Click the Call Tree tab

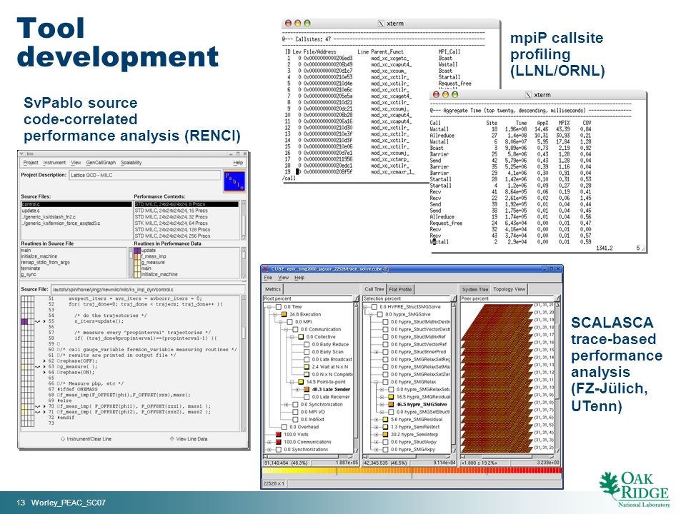(374, 289)
